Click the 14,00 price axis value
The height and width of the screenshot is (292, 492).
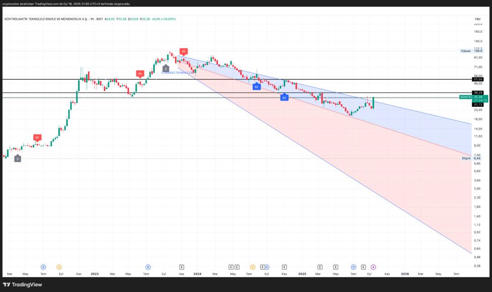click(x=478, y=129)
